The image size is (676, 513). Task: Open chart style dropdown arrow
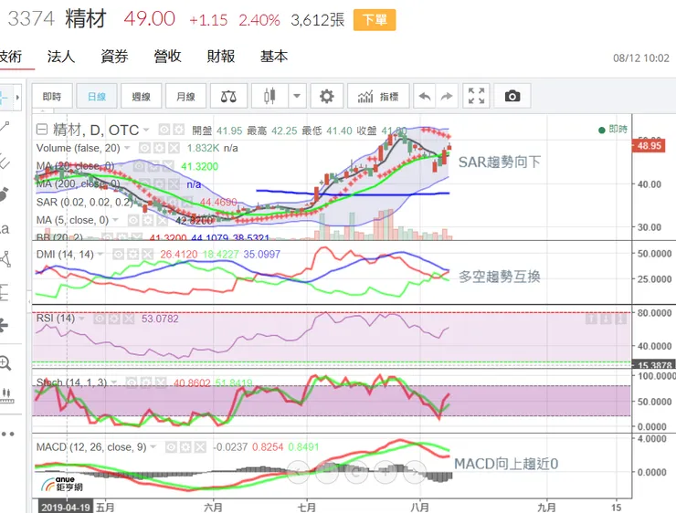297,96
